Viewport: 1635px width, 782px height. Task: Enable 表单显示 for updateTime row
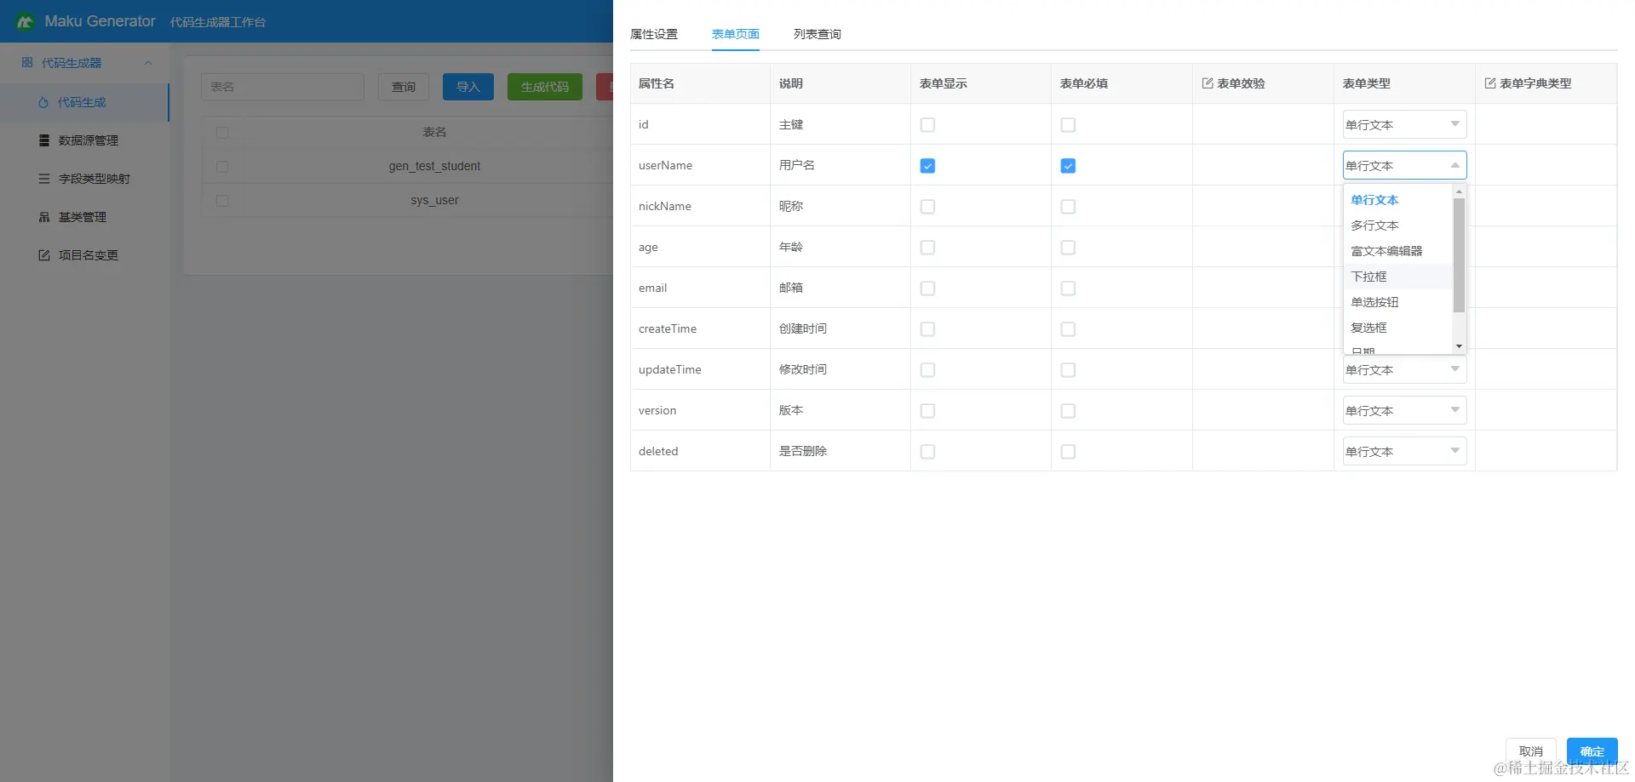(927, 370)
